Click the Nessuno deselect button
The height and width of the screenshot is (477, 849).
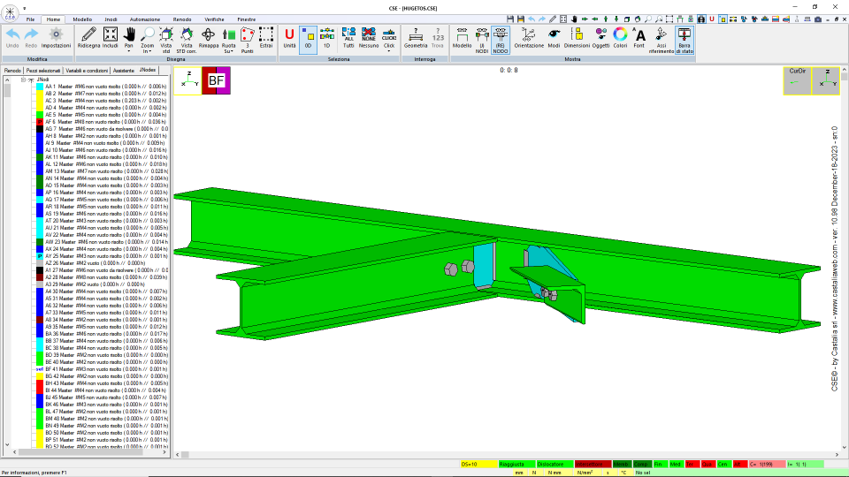tap(369, 39)
